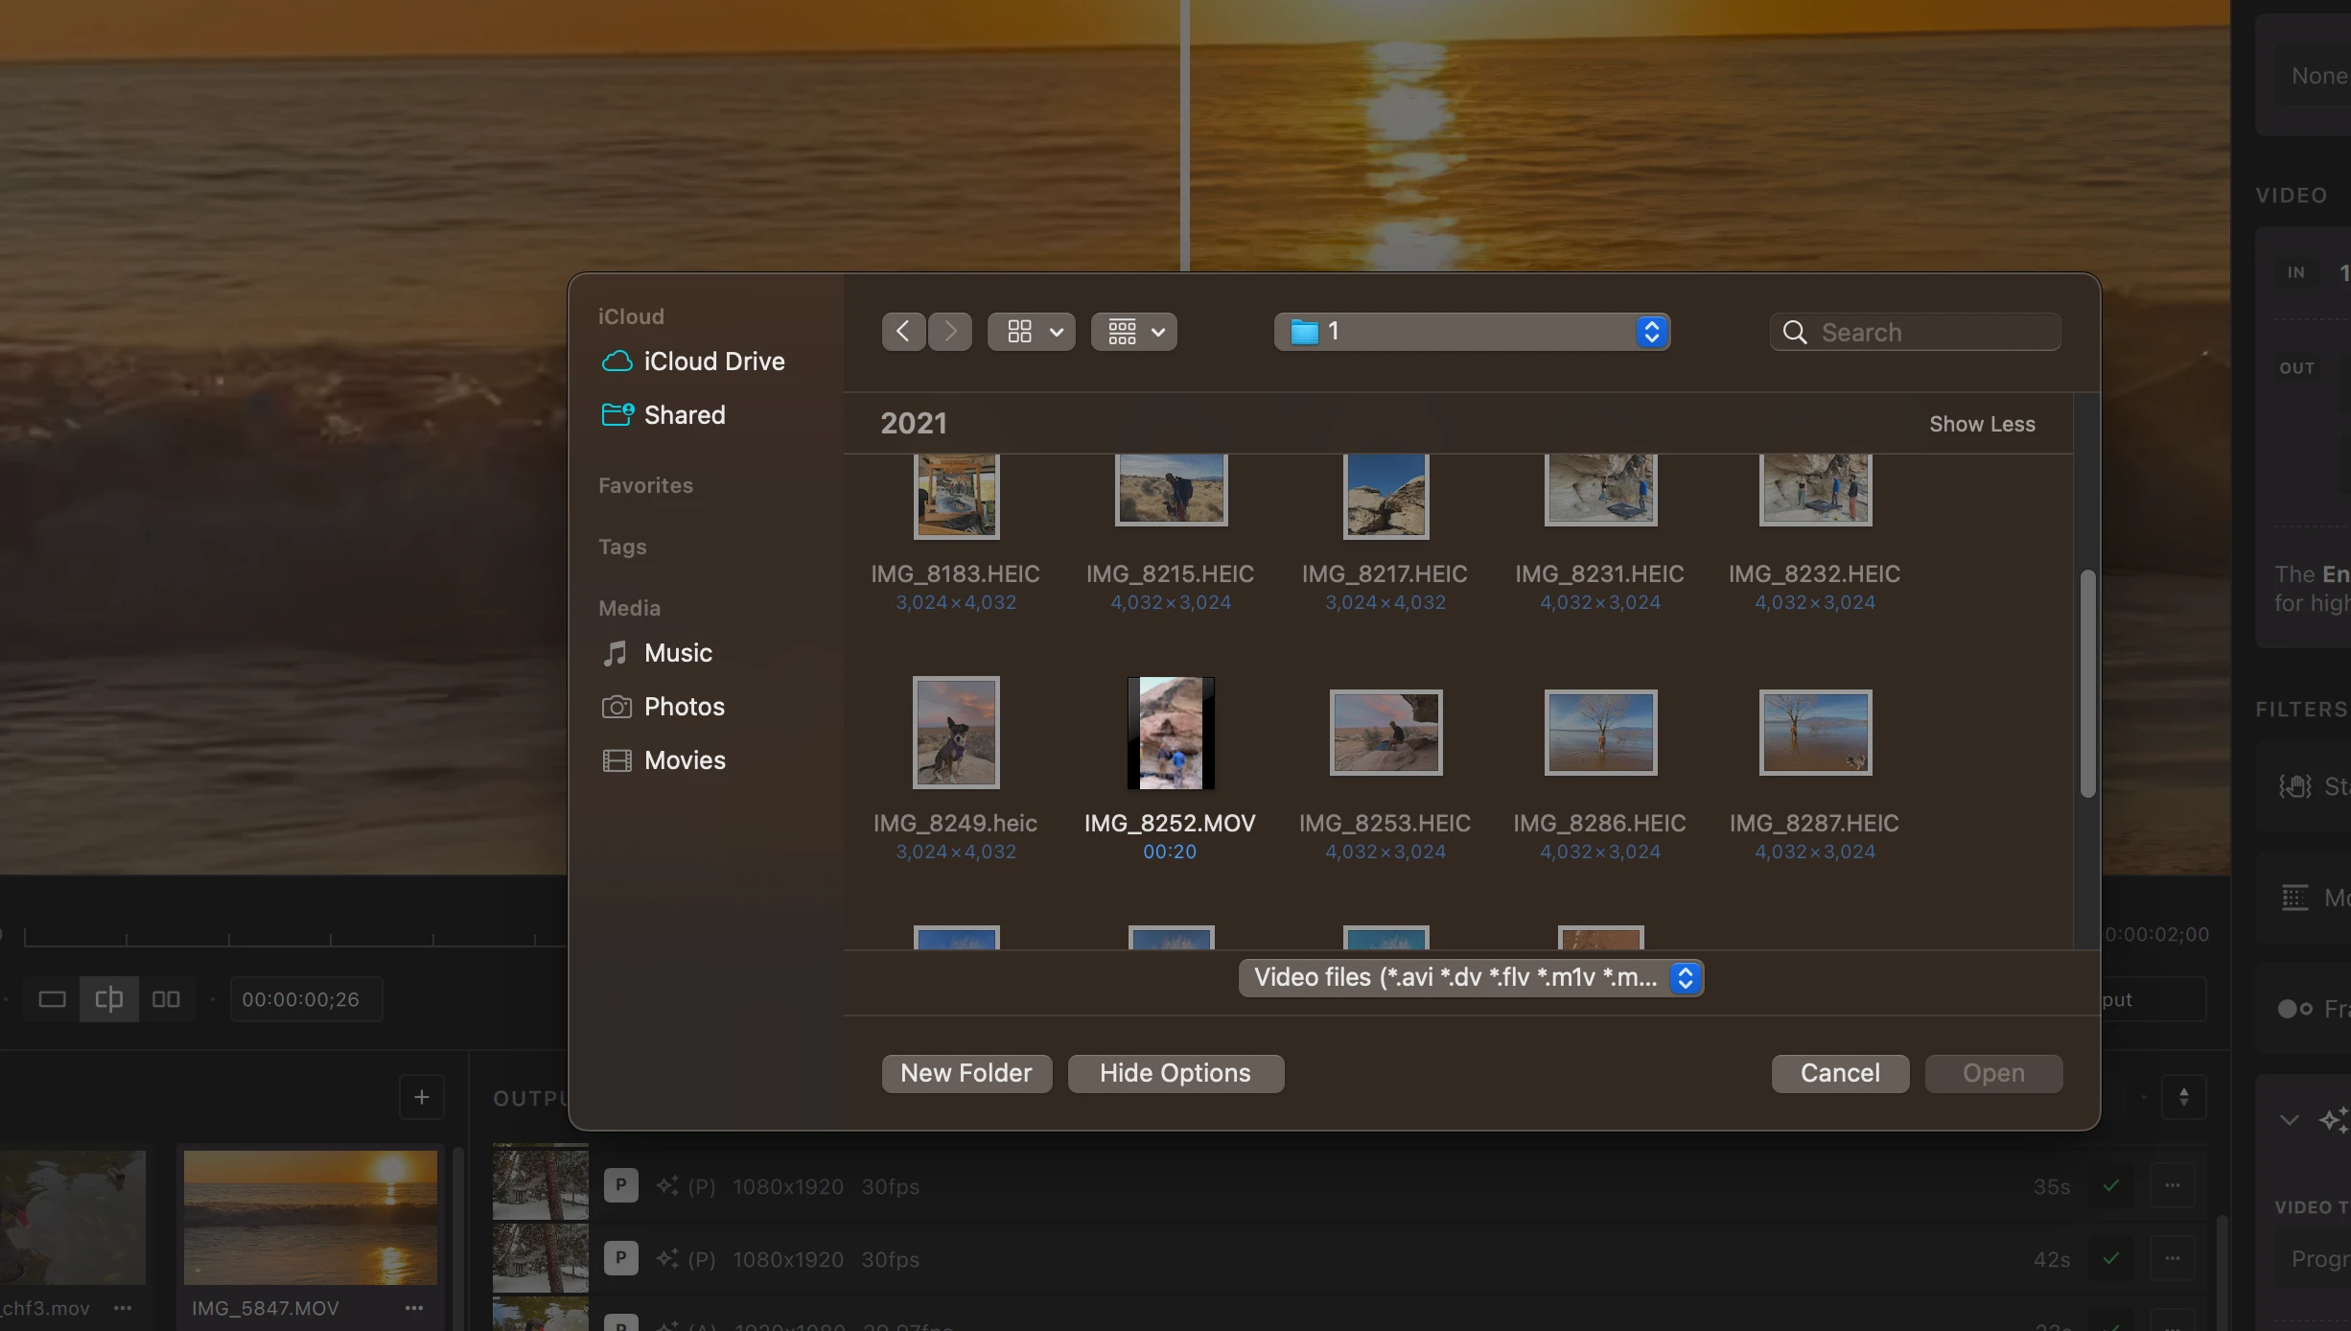Select the single view mode icon
This screenshot has height=1331, width=2351.
pos(52,999)
